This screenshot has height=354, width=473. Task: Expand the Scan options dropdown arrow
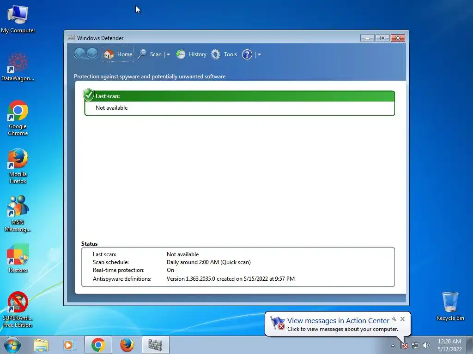[168, 54]
